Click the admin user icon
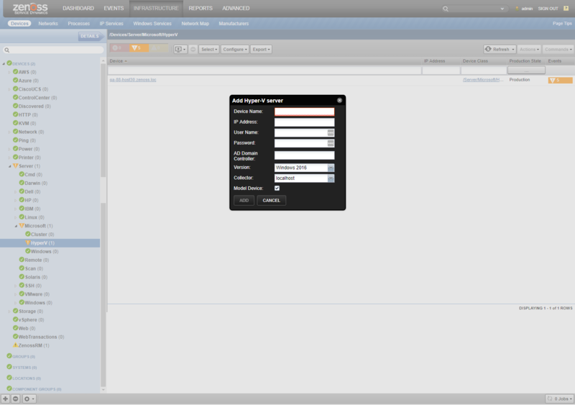575x405 pixels. point(517,9)
